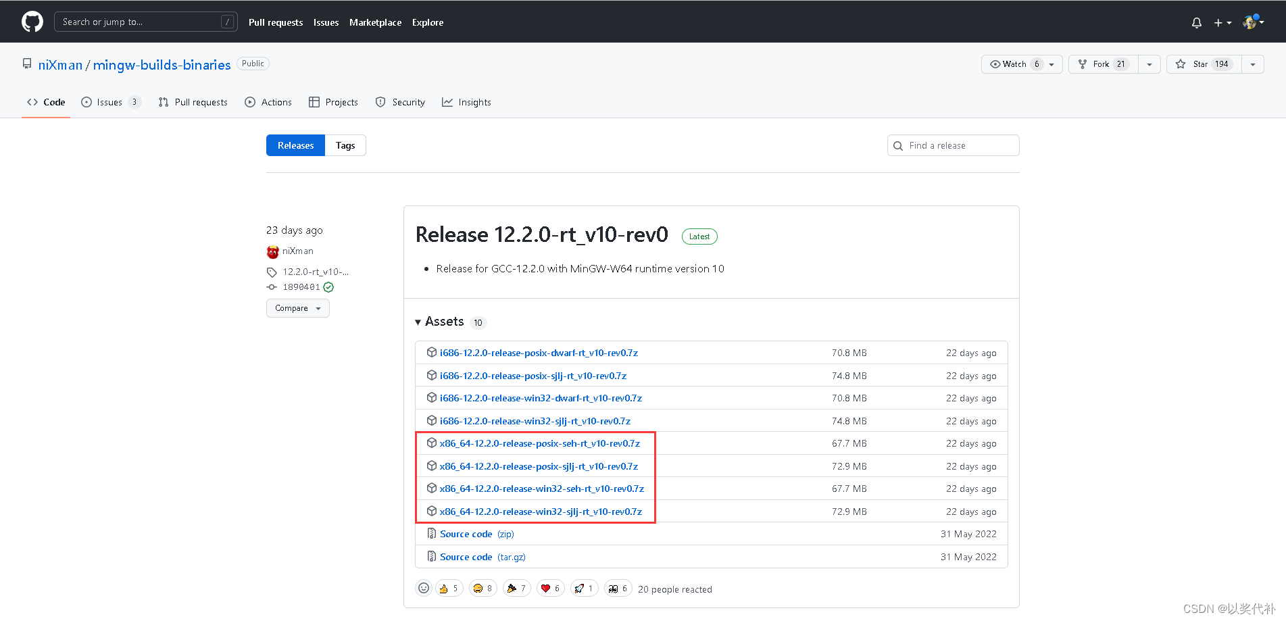The image size is (1286, 621).
Task: Switch to the Actions tab
Action: point(268,102)
